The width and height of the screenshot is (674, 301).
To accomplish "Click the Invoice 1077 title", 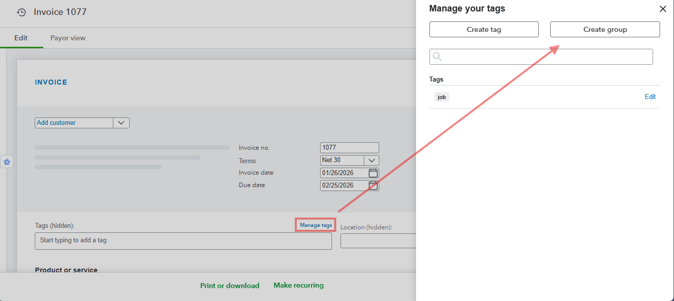I will tap(60, 12).
